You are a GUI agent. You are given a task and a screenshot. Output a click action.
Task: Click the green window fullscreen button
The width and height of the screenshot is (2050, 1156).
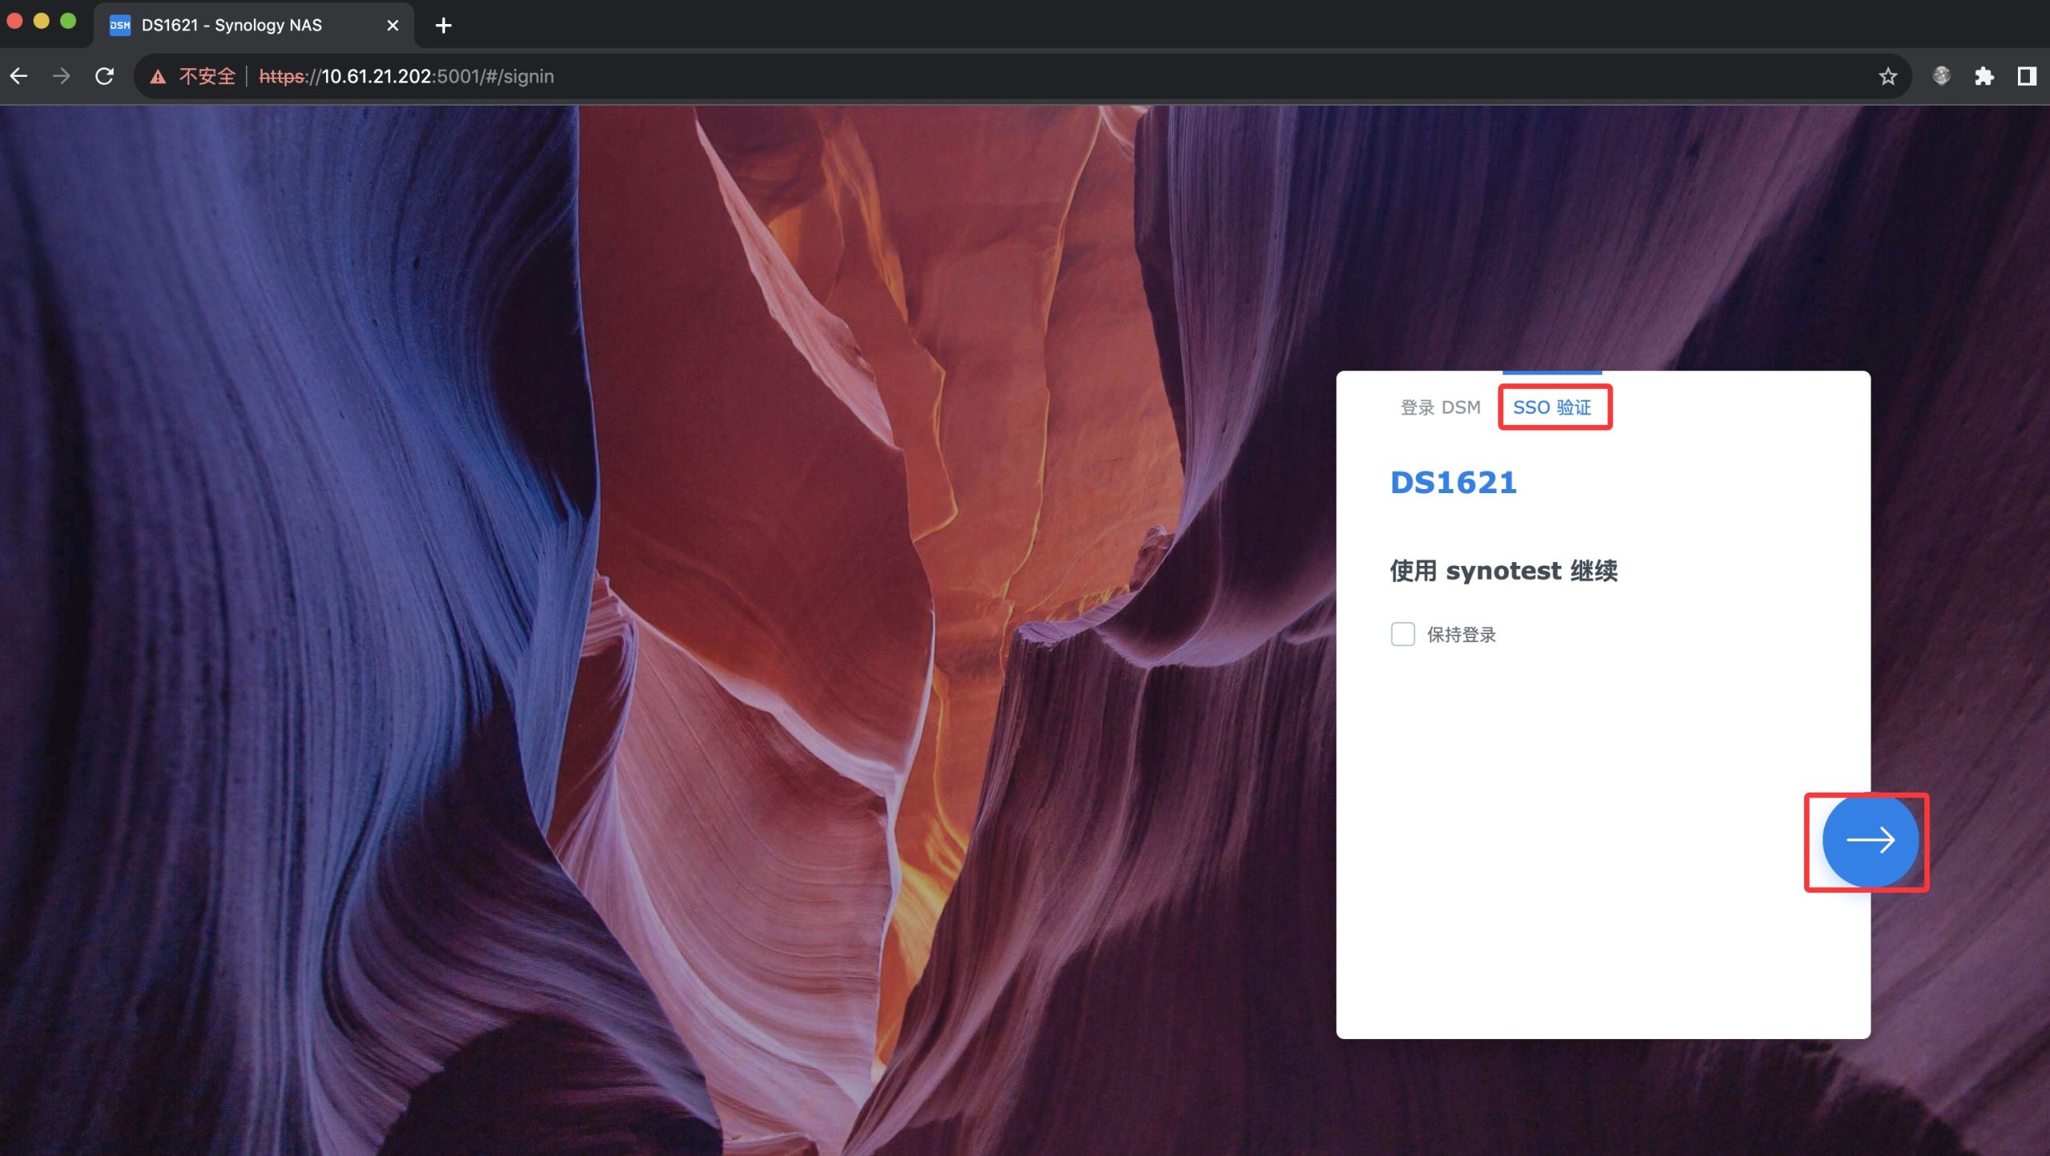[69, 22]
